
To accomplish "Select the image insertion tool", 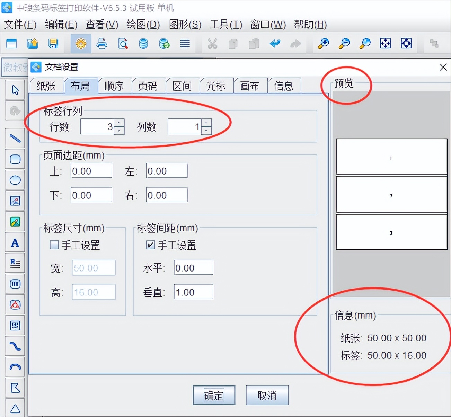I will [x=15, y=201].
